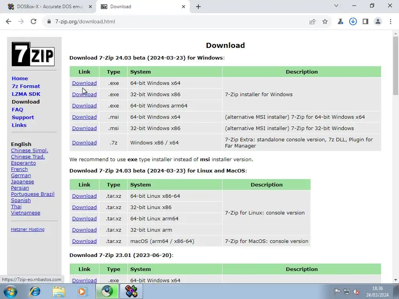This screenshot has width=399, height=299.
Task: Select the Download browser tab
Action: coord(143,7)
